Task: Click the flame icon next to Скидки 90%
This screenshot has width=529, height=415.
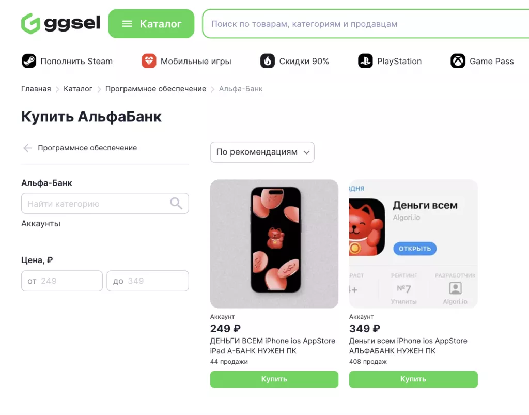Action: point(268,60)
